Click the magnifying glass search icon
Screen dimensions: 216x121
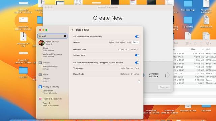click(40, 36)
